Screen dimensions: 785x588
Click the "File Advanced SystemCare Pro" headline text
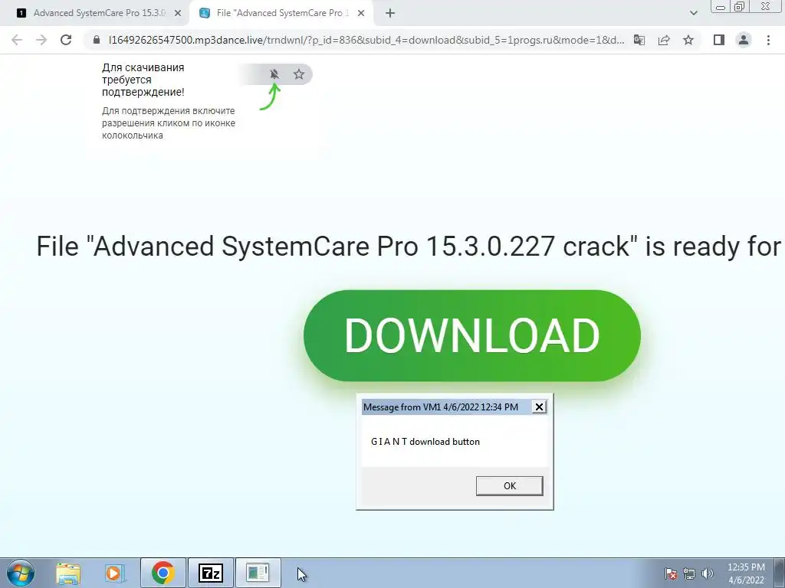coord(409,247)
